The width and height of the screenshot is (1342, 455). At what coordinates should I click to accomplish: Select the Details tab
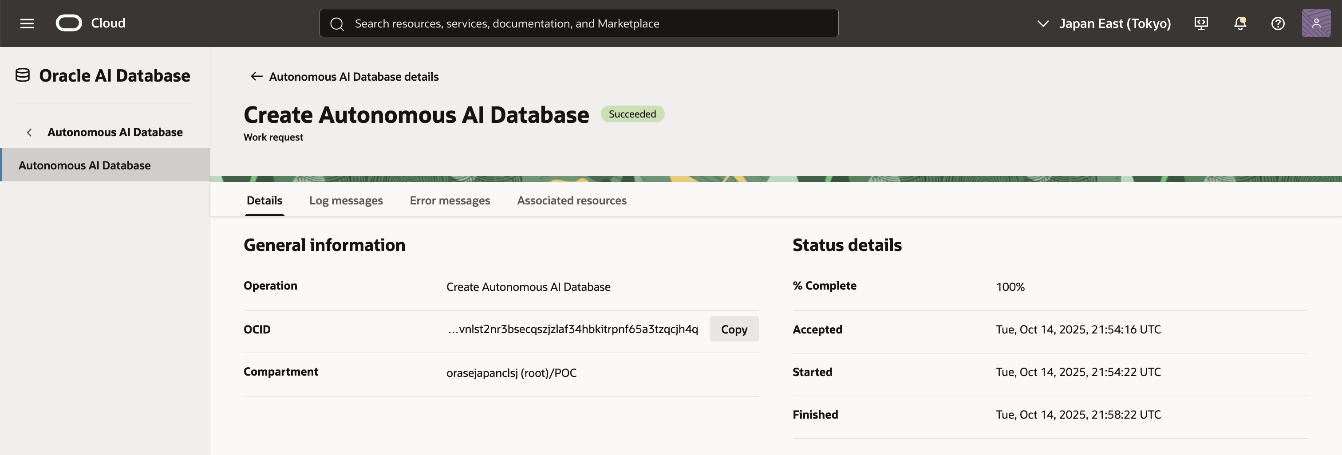click(264, 200)
